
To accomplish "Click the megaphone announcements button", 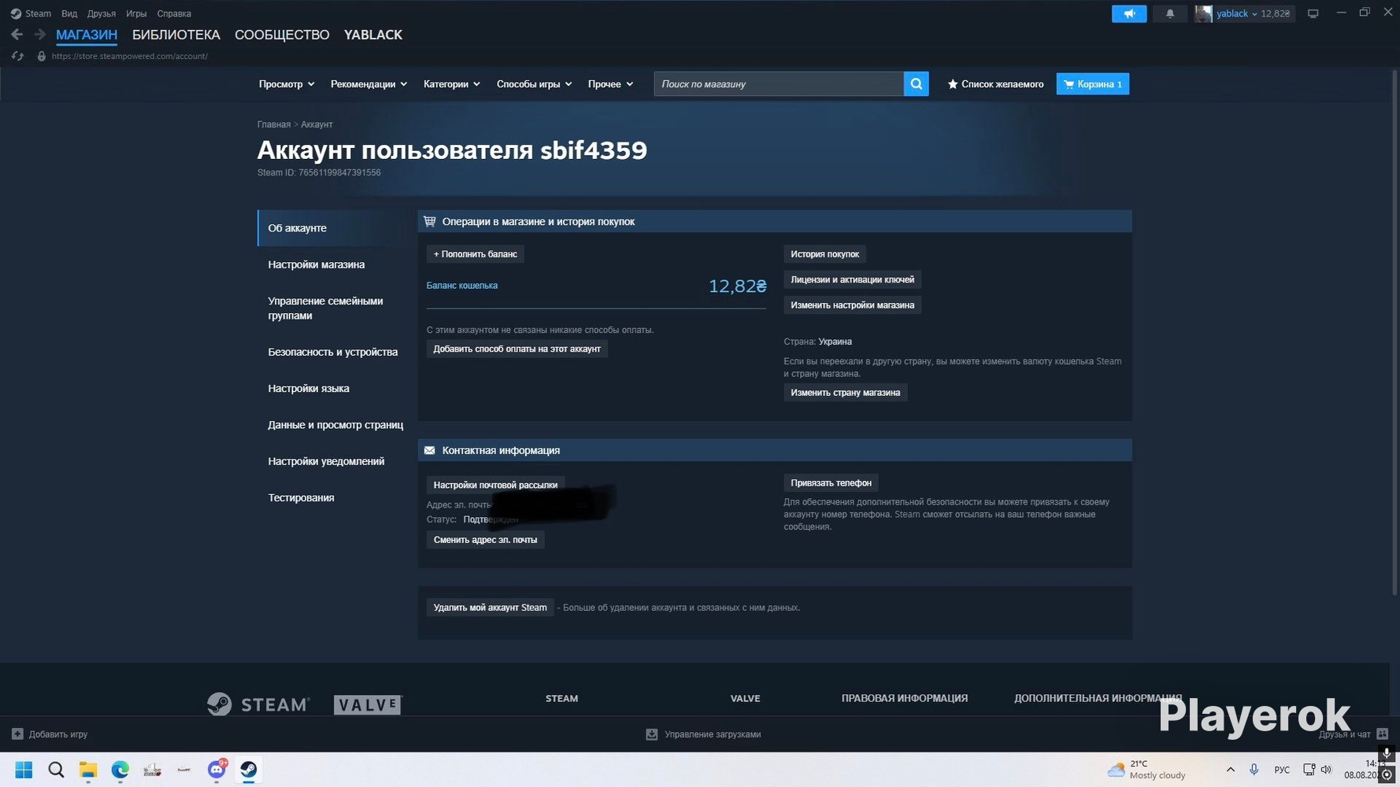I will 1129,13.
